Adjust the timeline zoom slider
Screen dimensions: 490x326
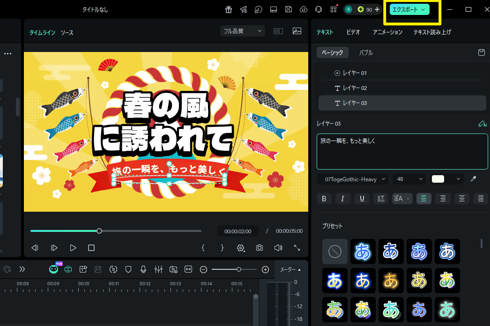pyautogui.click(x=239, y=269)
